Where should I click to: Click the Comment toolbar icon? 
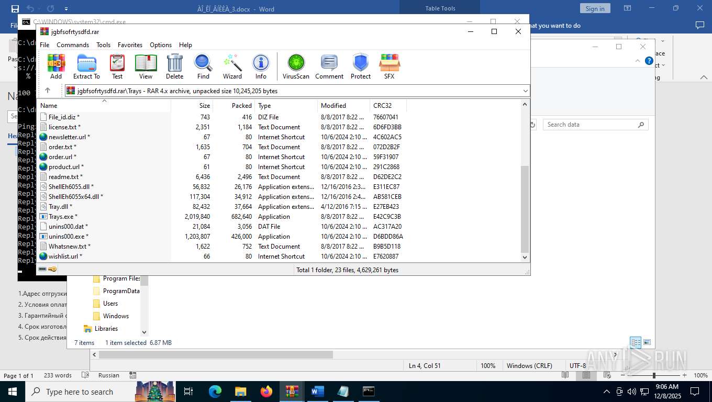click(x=329, y=66)
